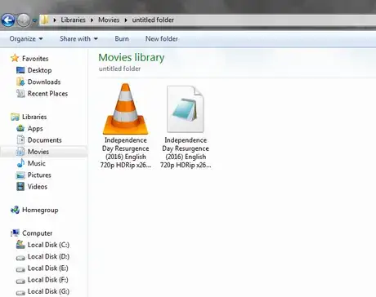Image resolution: width=376 pixels, height=297 pixels.
Task: Click the blue Back arrow button
Action: [8, 20]
